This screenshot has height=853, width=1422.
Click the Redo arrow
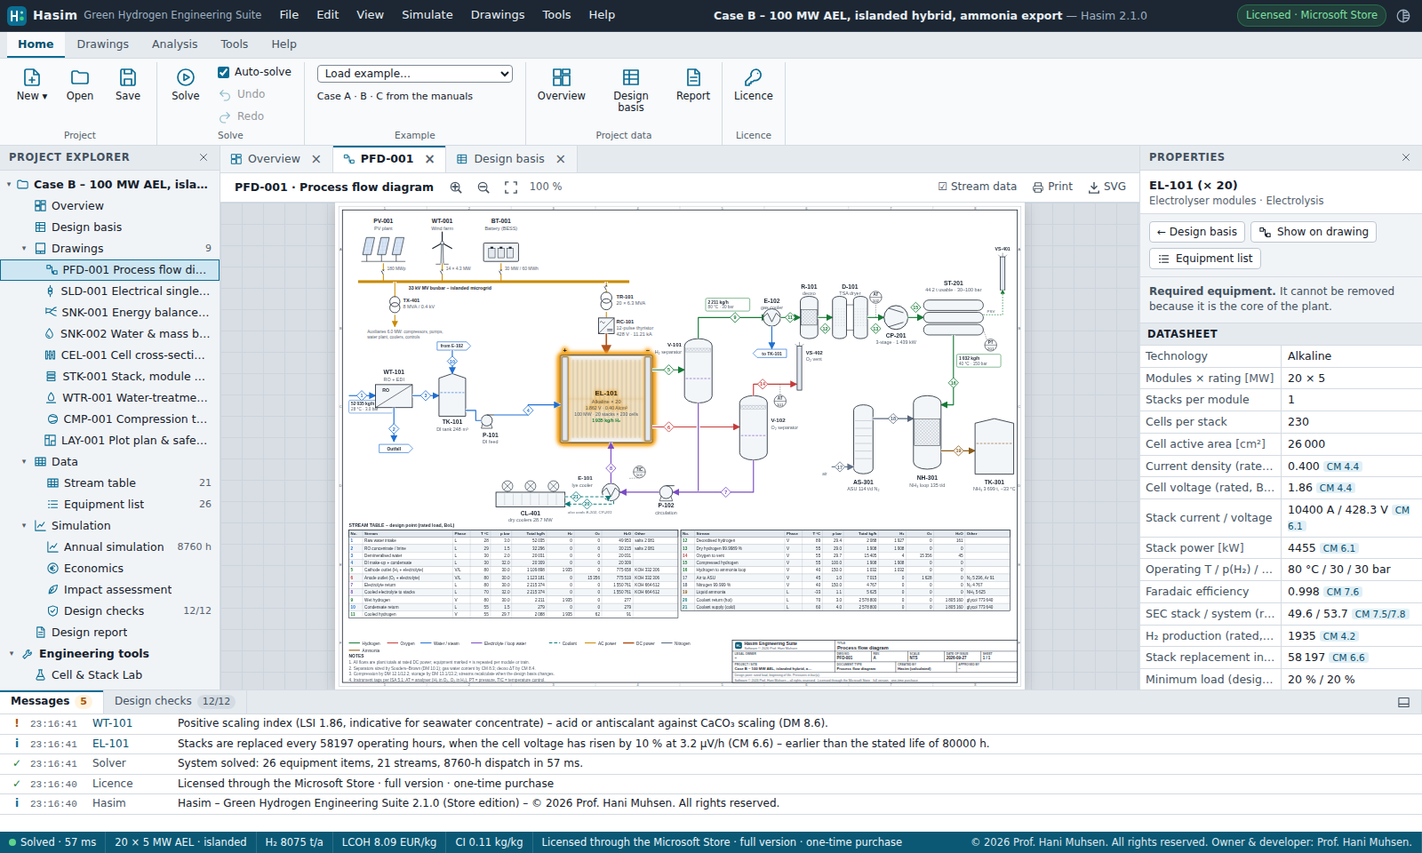tap(225, 116)
